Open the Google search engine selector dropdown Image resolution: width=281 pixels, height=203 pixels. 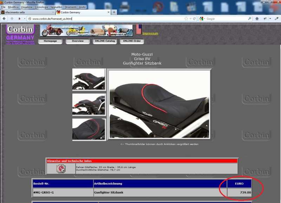coord(202,19)
